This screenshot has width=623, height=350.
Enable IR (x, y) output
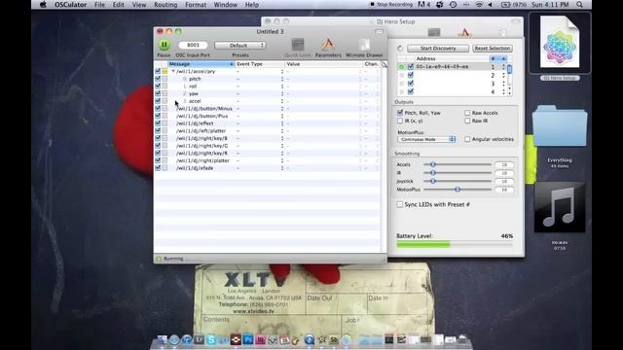pyautogui.click(x=400, y=121)
